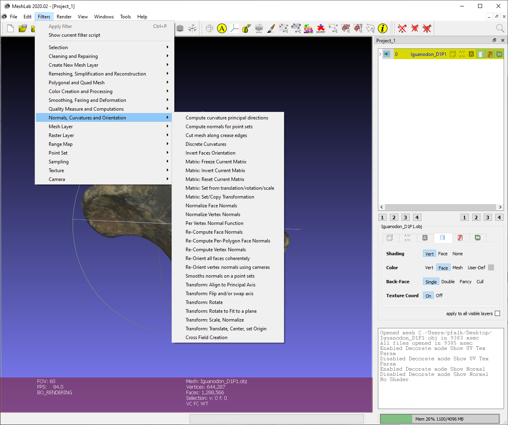Set Back-Face mode to Double
The image size is (508, 425).
click(448, 281)
